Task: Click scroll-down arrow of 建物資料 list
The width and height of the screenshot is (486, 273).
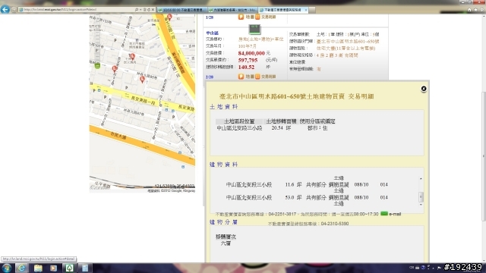Action: point(421,205)
